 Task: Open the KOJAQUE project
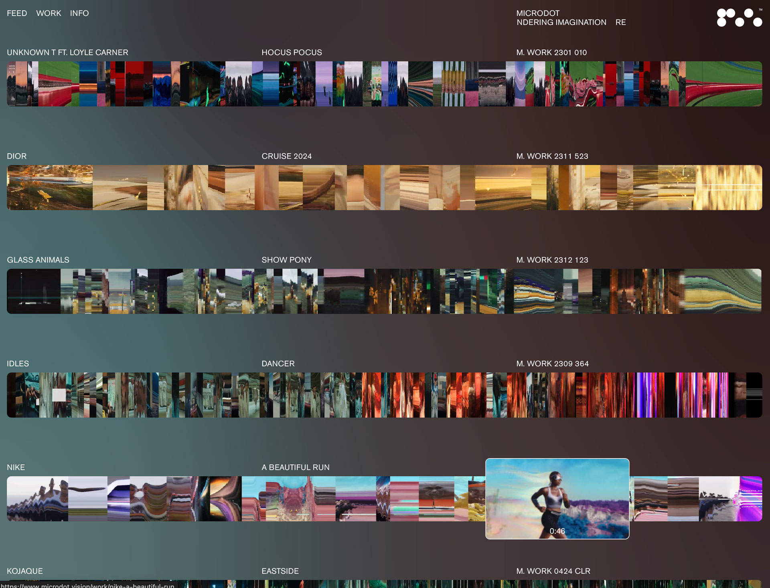coord(25,571)
